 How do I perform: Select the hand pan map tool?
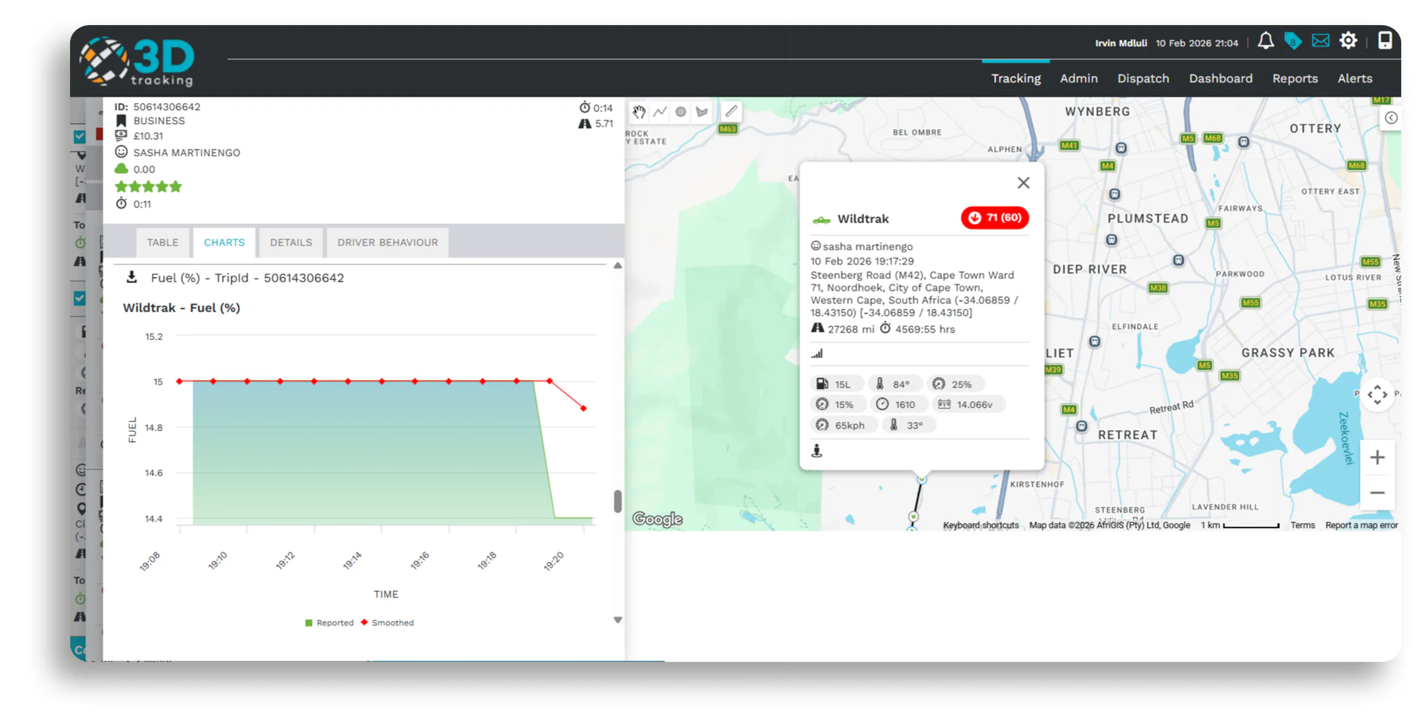639,112
